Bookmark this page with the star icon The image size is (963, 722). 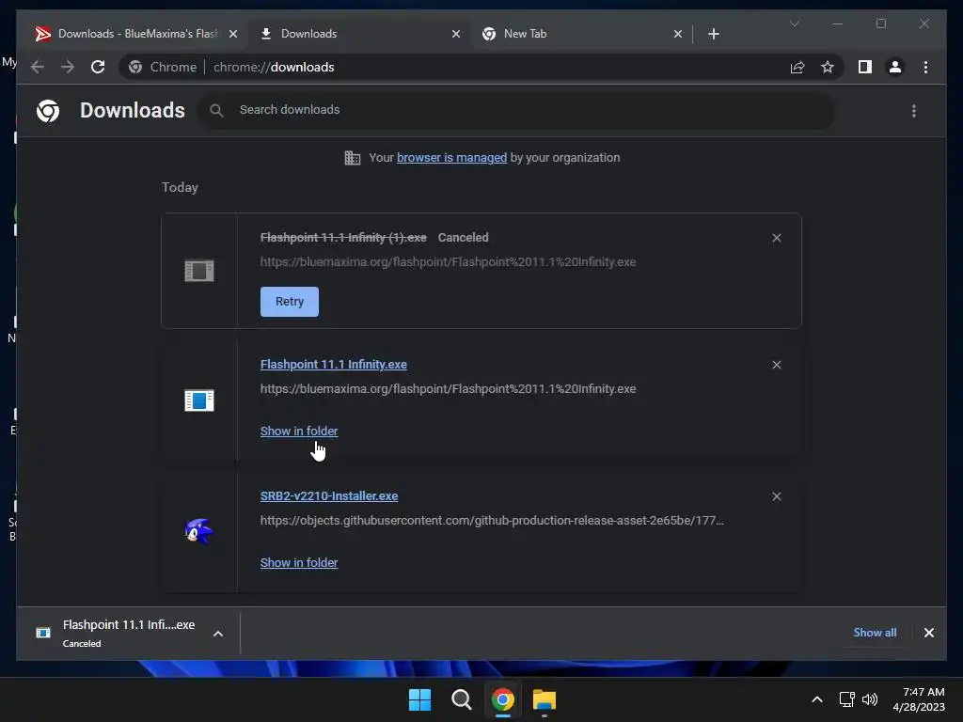pos(828,67)
